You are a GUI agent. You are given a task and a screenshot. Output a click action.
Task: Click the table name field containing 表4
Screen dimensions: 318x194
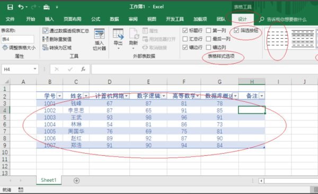coord(17,39)
